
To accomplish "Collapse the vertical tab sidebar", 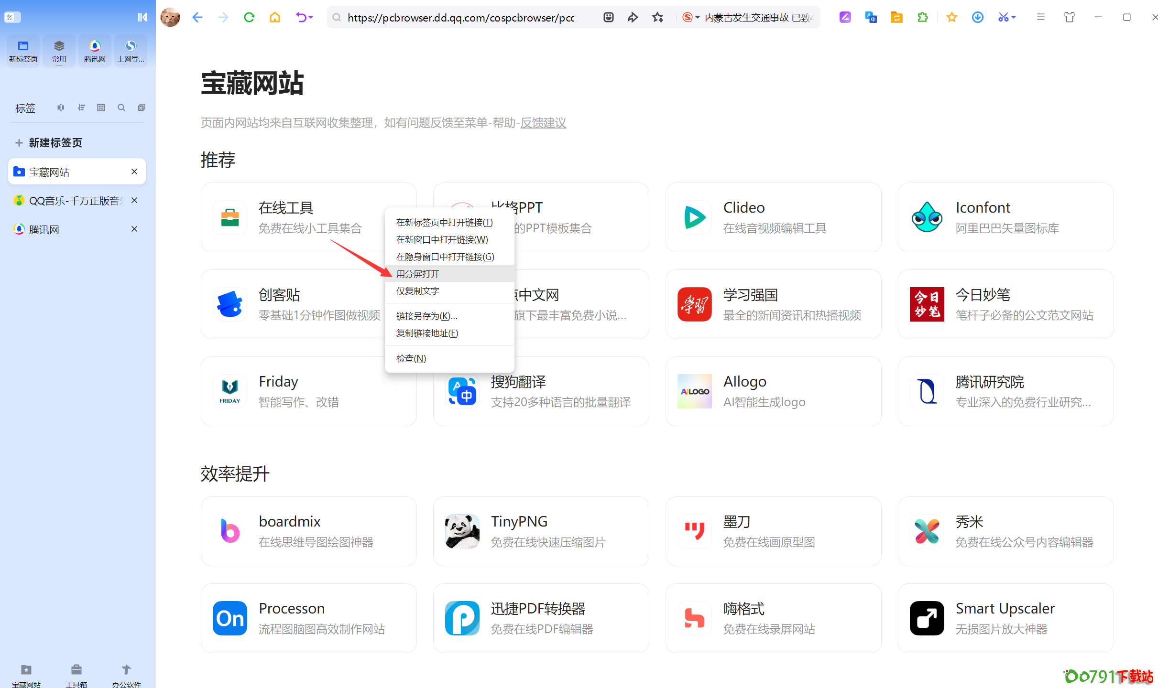I will pyautogui.click(x=142, y=17).
